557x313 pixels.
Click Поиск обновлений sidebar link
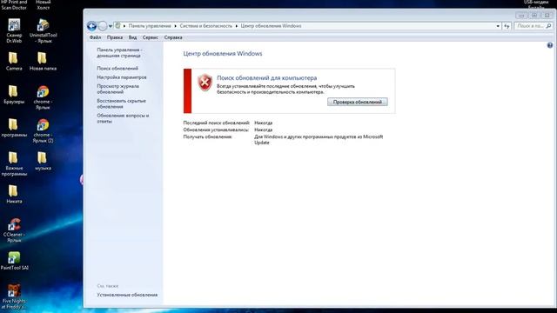coord(117,68)
